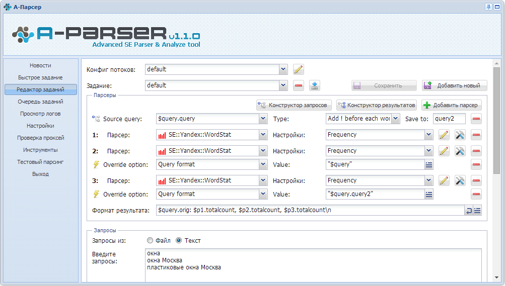The height and width of the screenshot is (286, 505).
Task: Click the Формат результата input field
Action: 310,210
